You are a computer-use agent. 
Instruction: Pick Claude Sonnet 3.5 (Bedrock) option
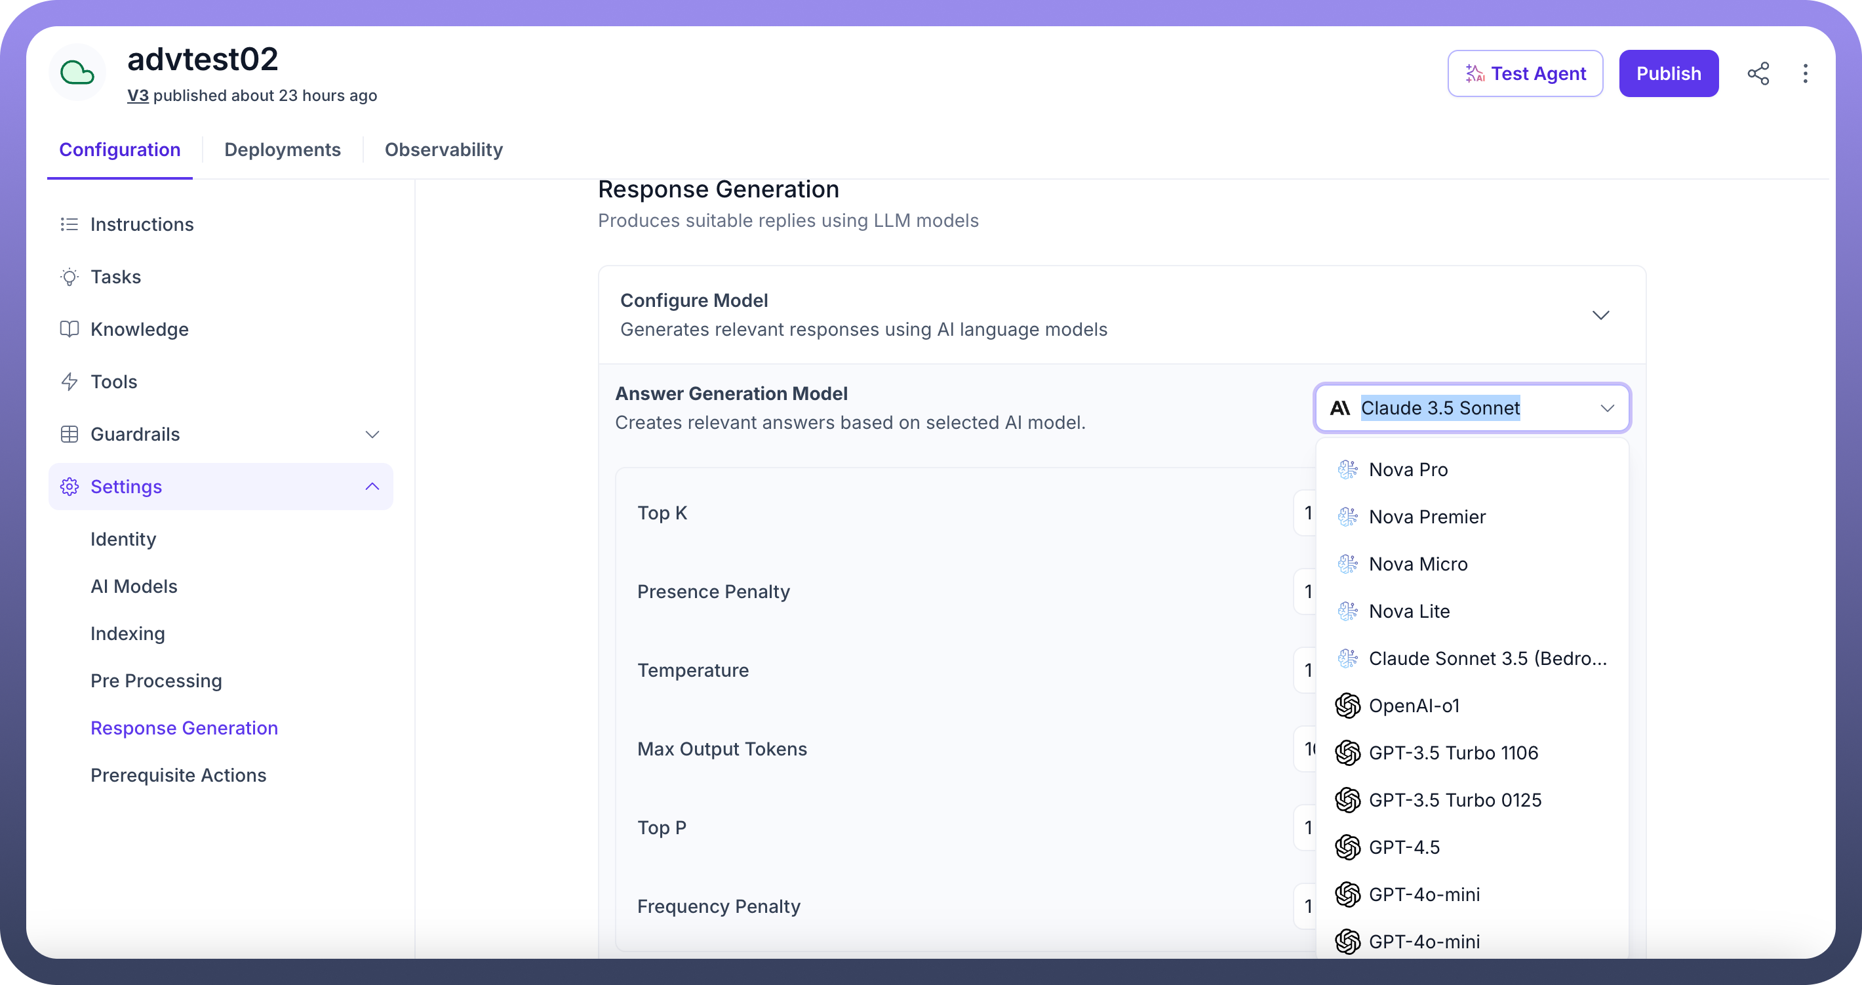pos(1472,658)
